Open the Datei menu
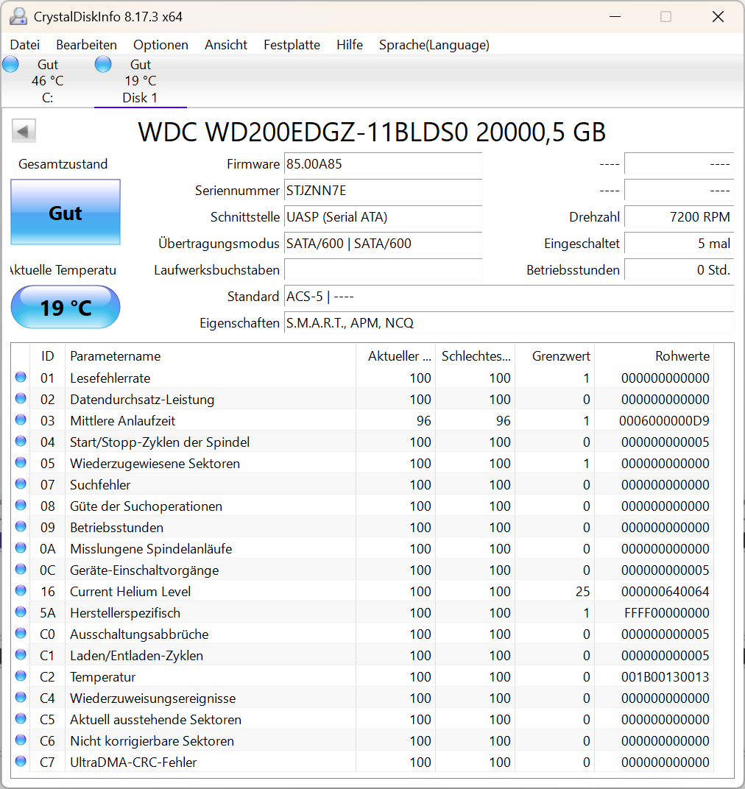Viewport: 745px width, 789px height. tap(24, 45)
